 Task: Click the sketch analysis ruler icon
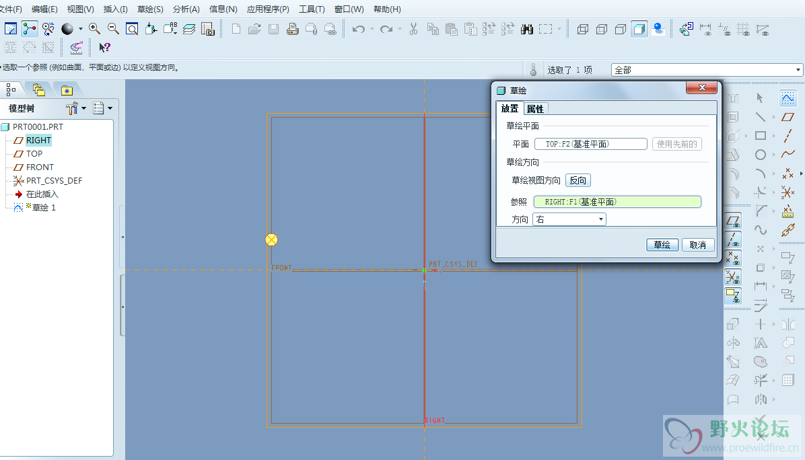77,48
